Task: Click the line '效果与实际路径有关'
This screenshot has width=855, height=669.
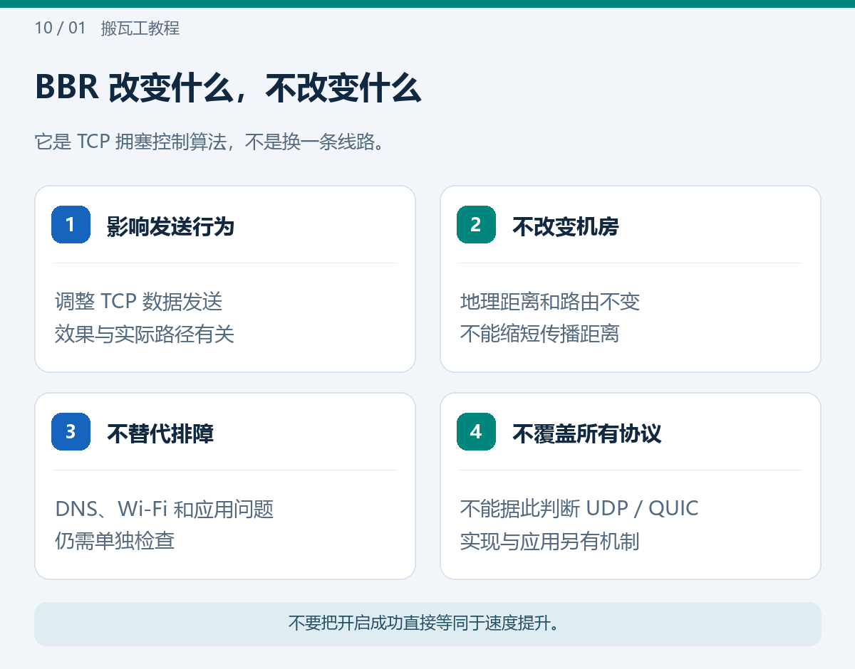Action: pos(145,334)
